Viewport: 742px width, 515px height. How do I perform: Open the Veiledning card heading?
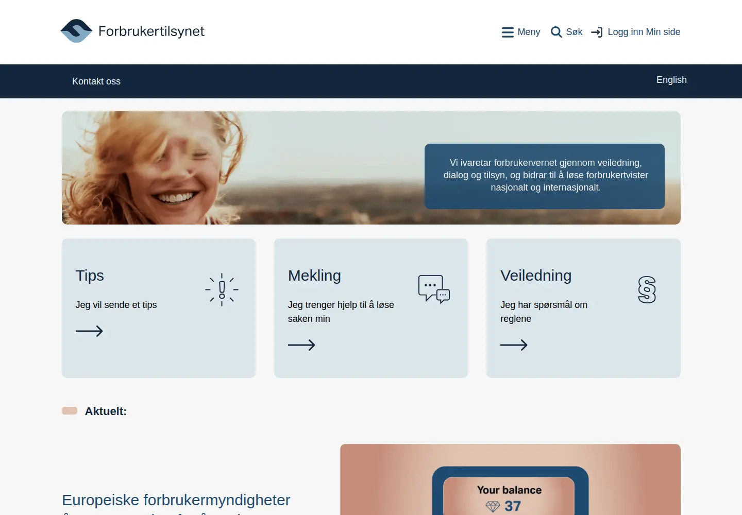[536, 276]
